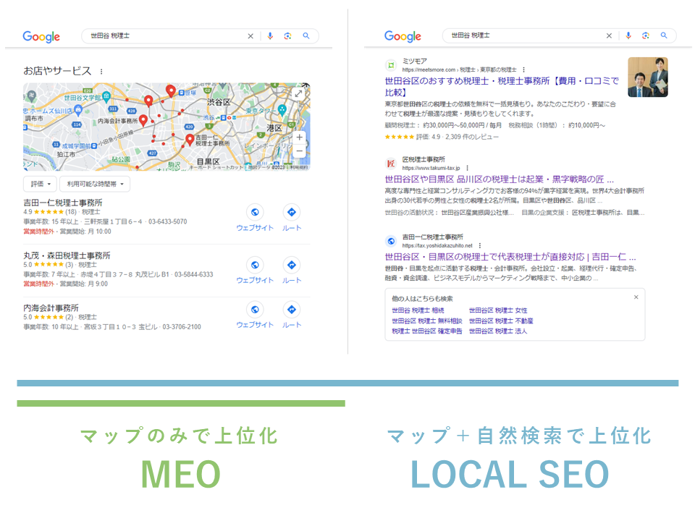Get route to 内海会計事務所

click(x=292, y=315)
